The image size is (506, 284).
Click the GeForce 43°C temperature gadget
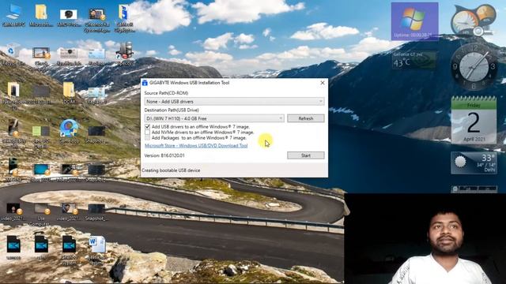point(414,60)
